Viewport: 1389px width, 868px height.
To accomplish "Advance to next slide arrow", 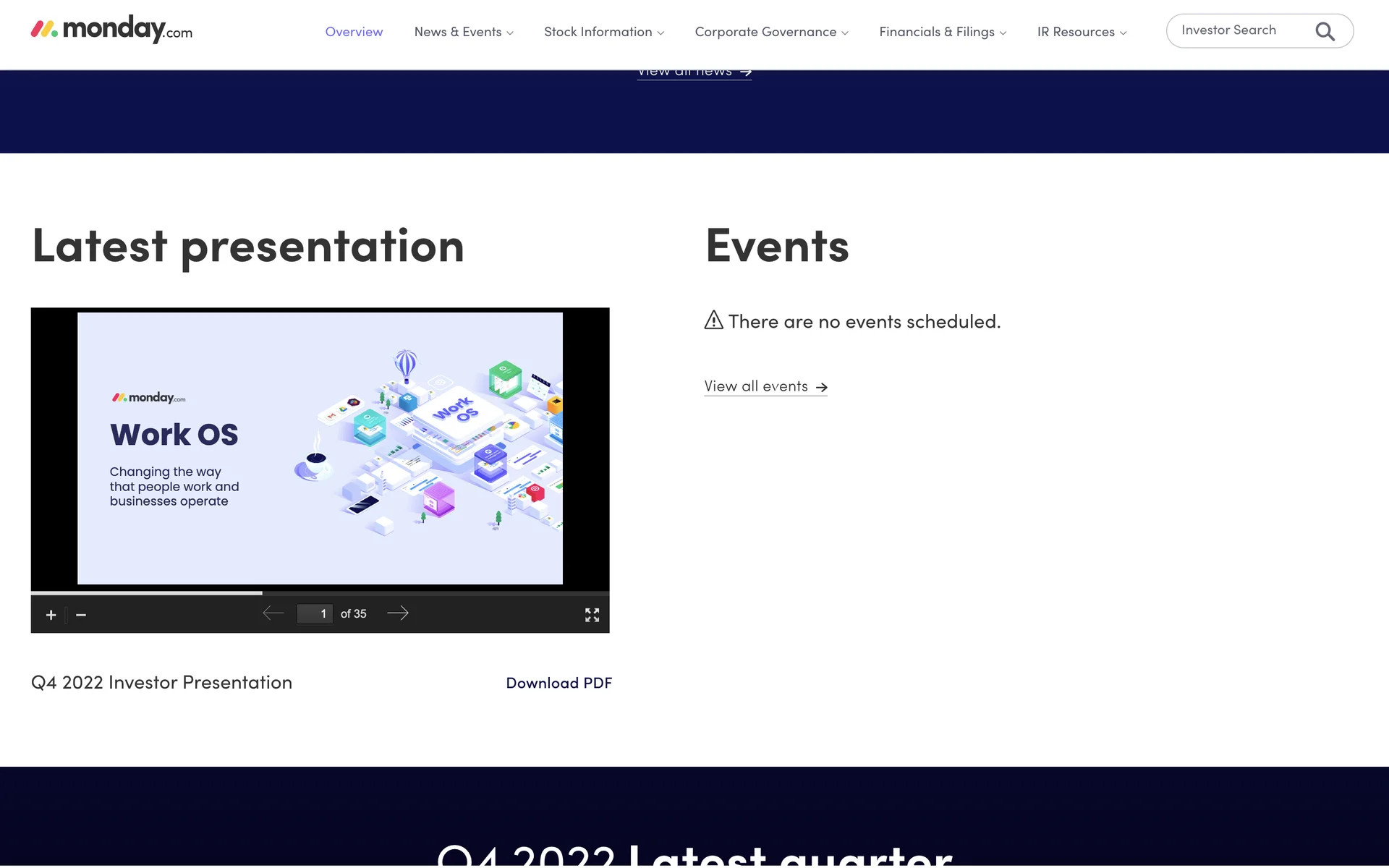I will tap(398, 613).
